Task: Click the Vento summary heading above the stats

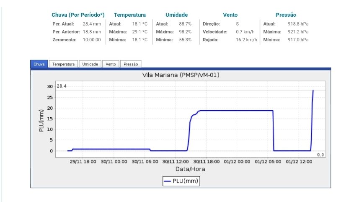Action: [x=230, y=15]
